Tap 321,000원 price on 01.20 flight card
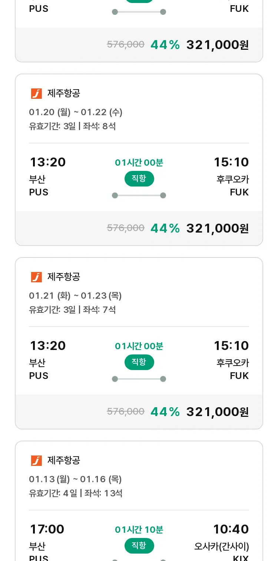Screen dimensions: 278x561 [x=218, y=228]
